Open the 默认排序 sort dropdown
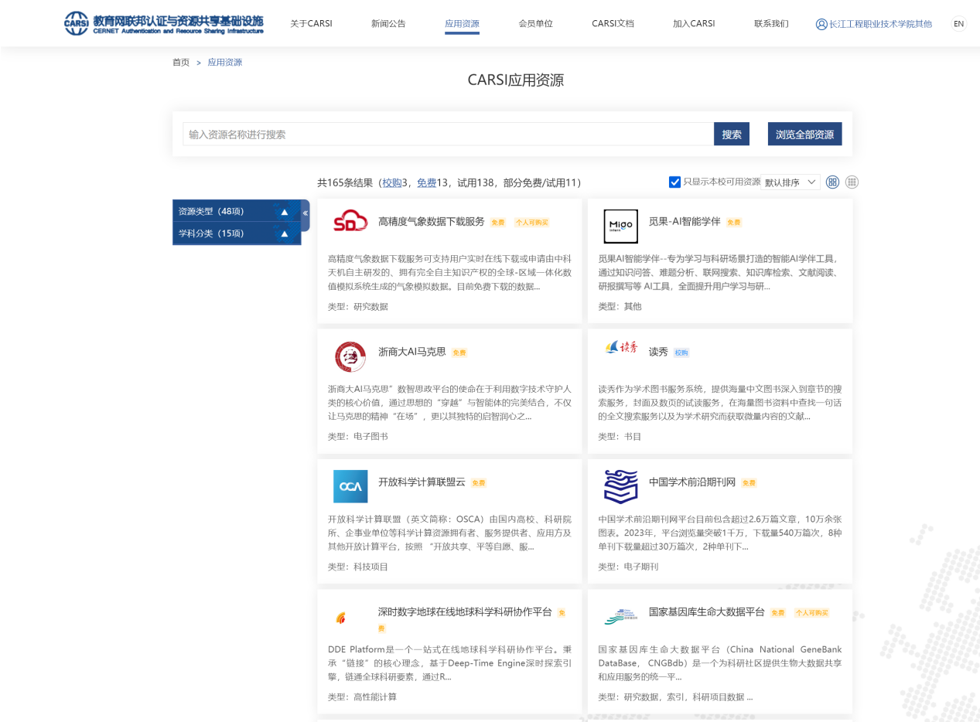Image resolution: width=980 pixels, height=722 pixels. [790, 182]
